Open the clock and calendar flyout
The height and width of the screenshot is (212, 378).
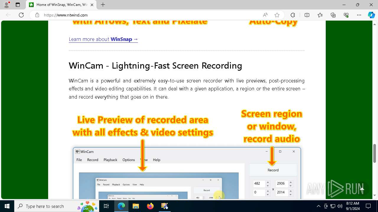[353, 206]
